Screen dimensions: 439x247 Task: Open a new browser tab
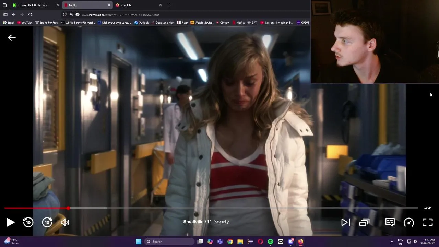(x=169, y=5)
